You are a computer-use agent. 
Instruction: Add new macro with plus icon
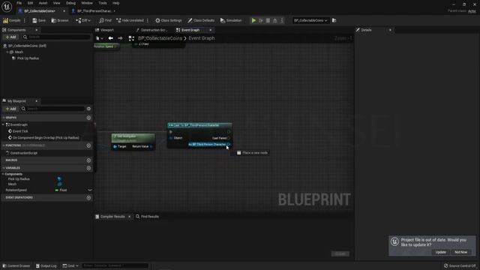coord(88,160)
